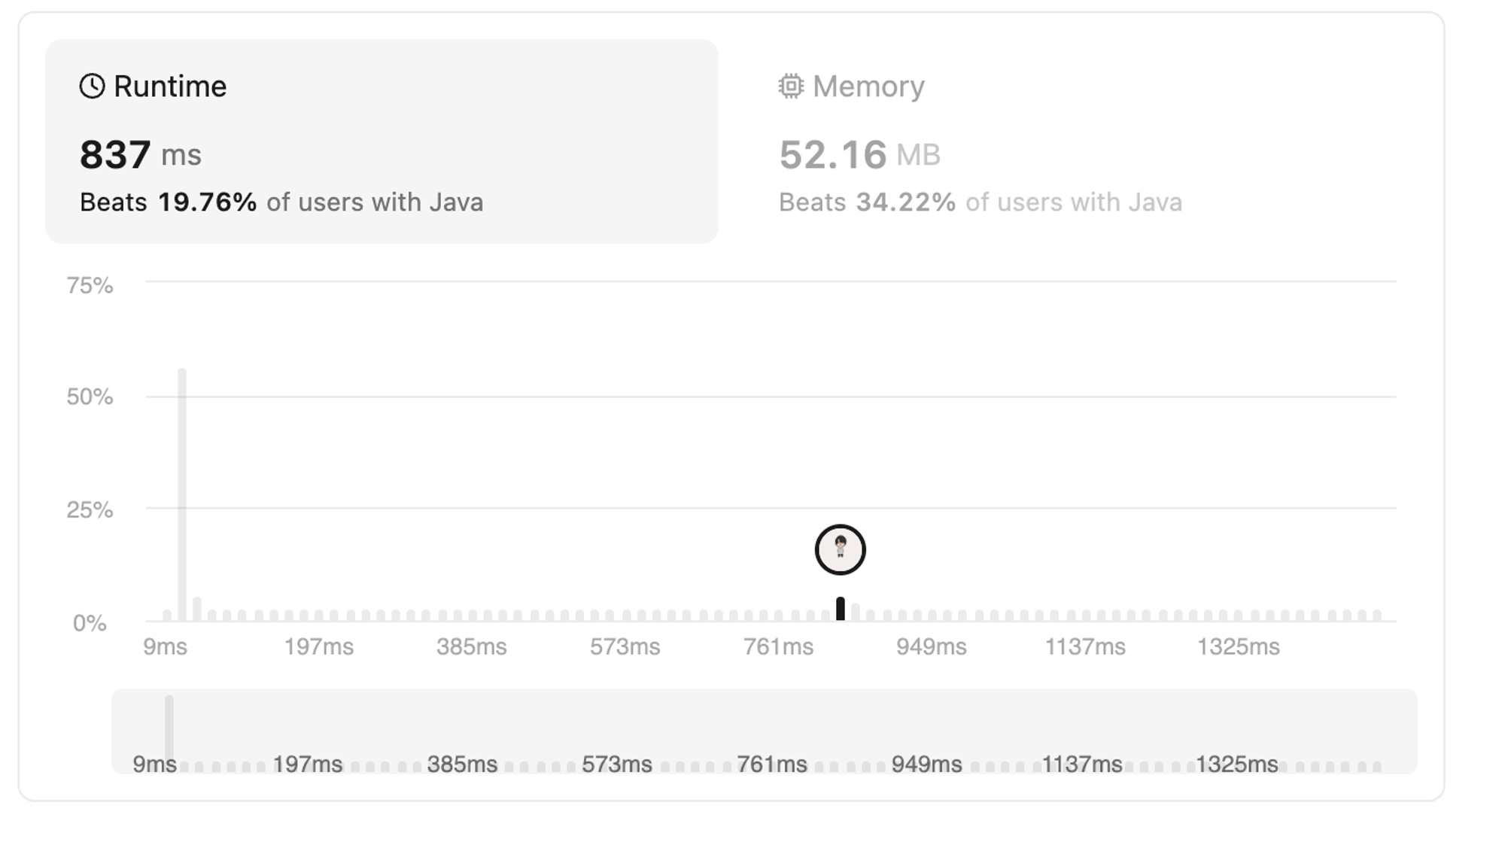Image resolution: width=1505 pixels, height=842 pixels.
Task: Click the Beats 19.76% text
Action: (168, 202)
